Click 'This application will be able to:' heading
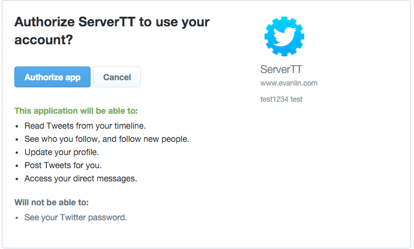 point(76,111)
